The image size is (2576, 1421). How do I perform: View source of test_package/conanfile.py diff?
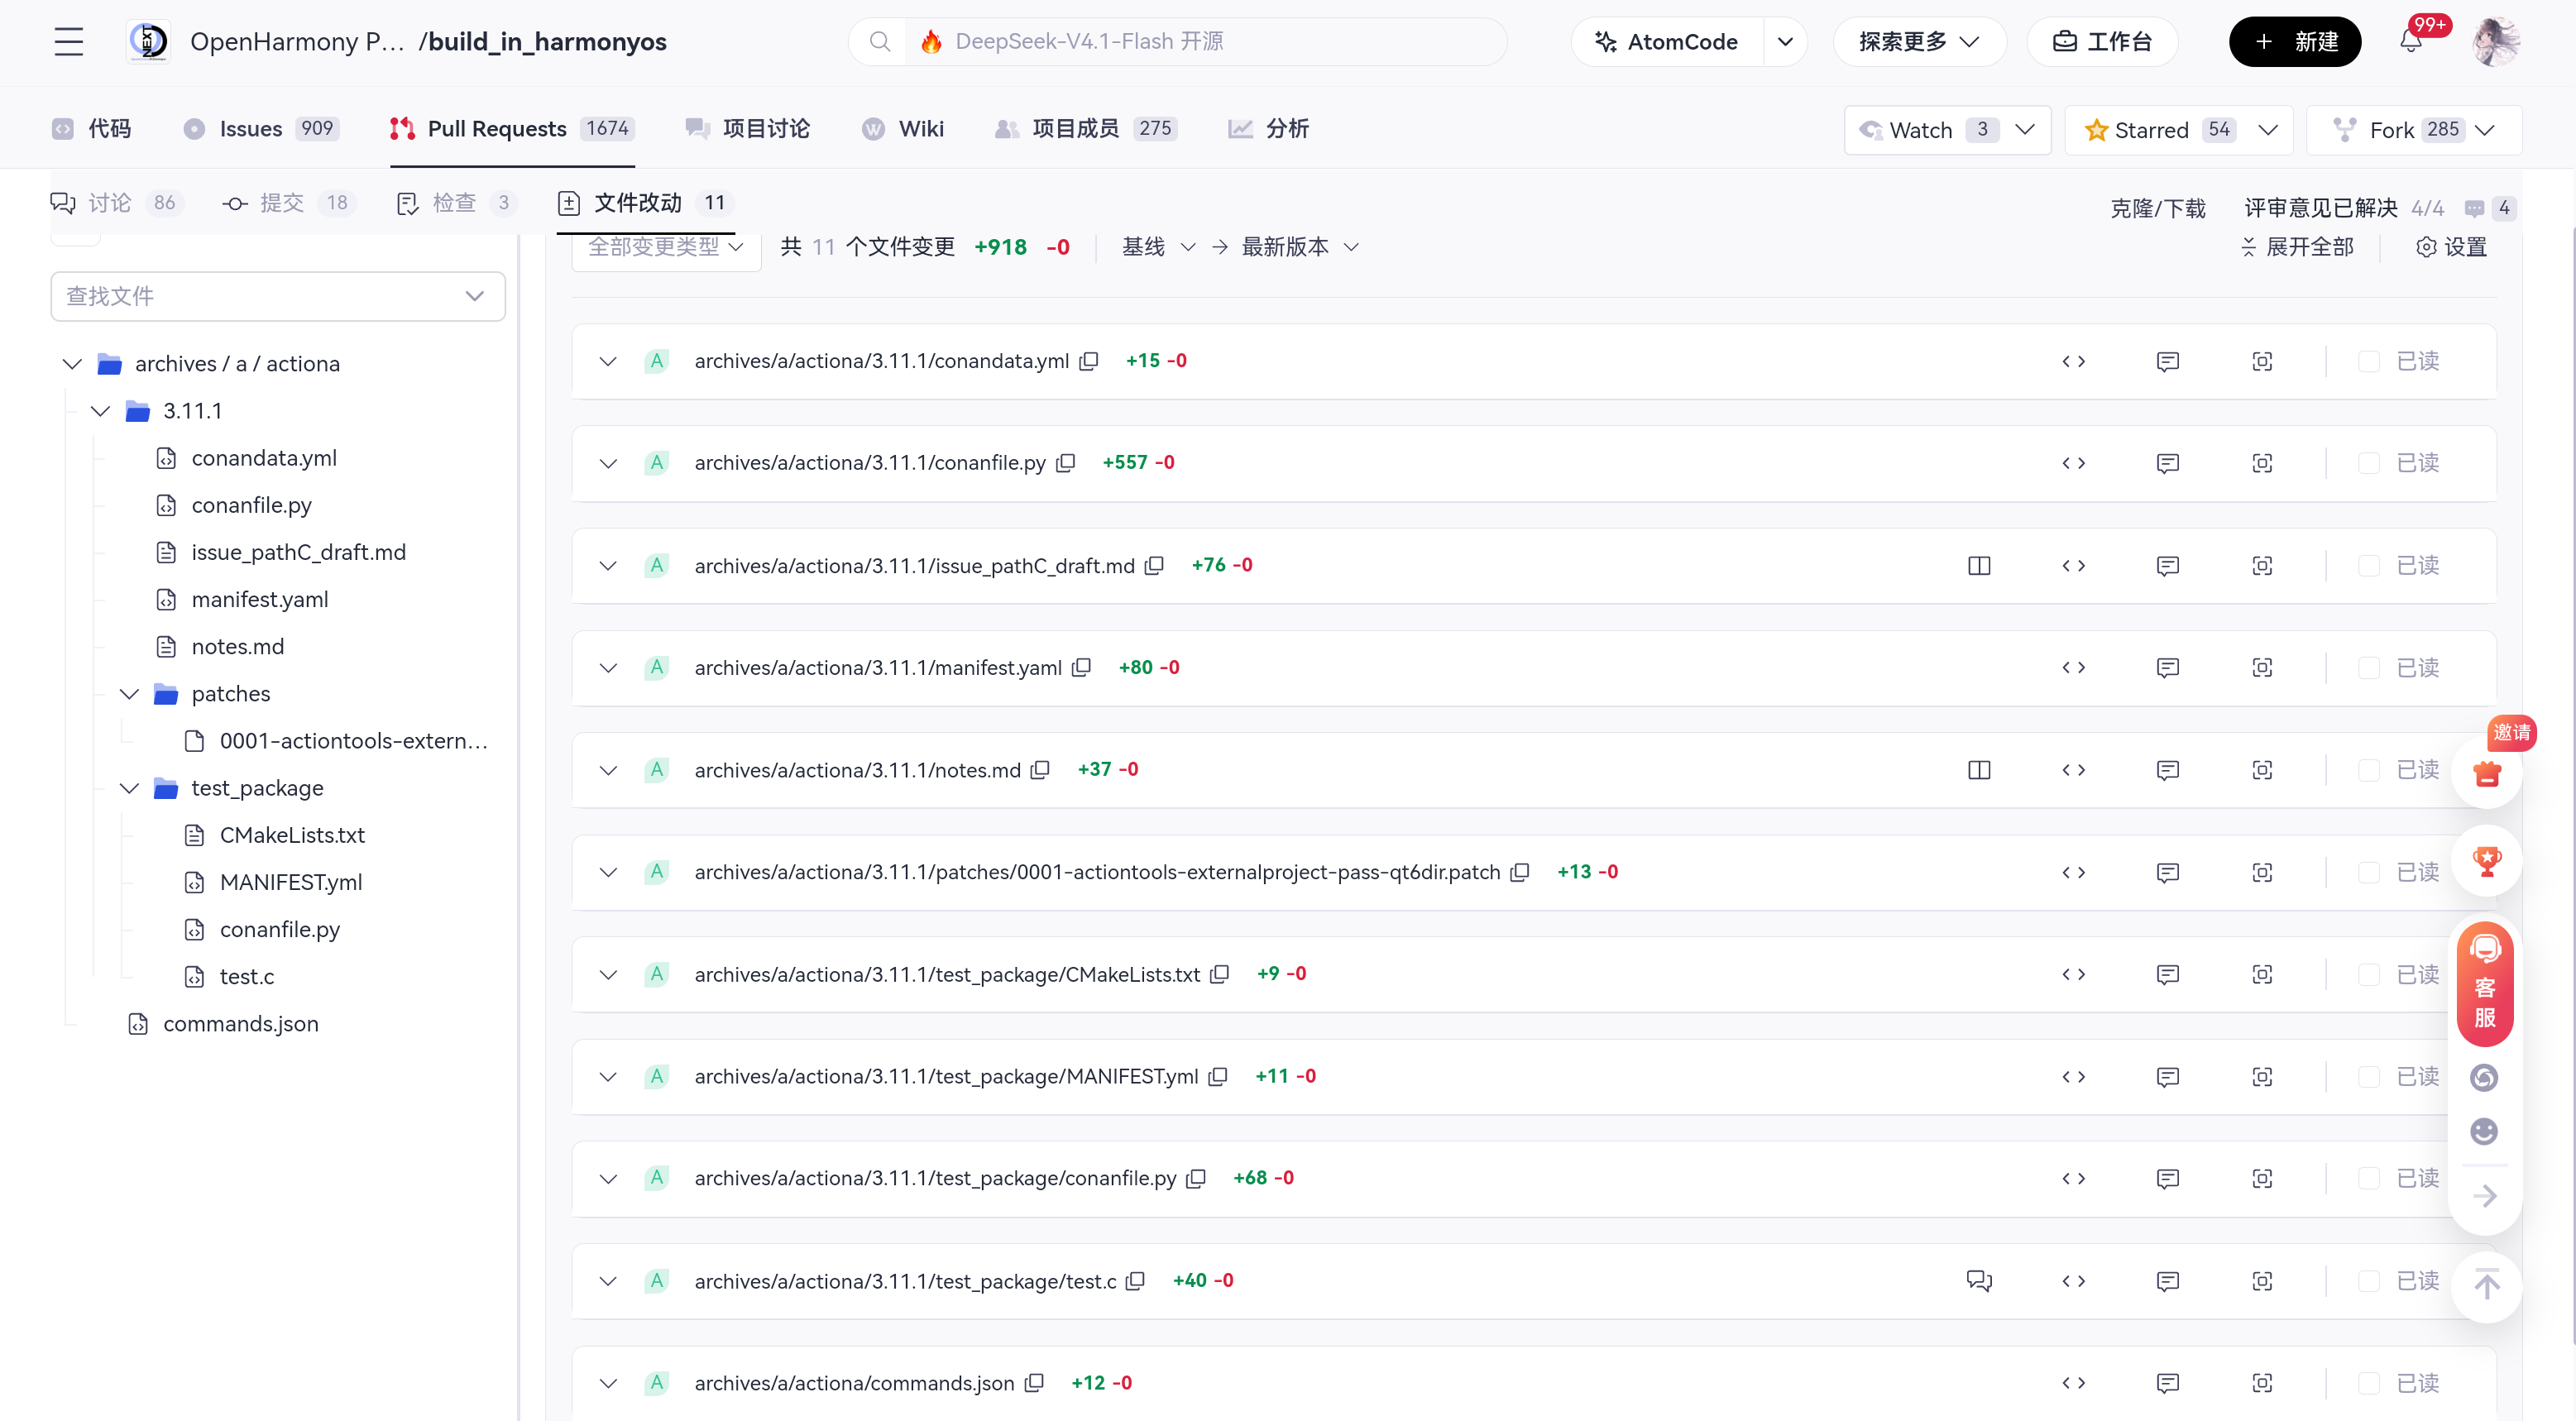tap(2073, 1178)
